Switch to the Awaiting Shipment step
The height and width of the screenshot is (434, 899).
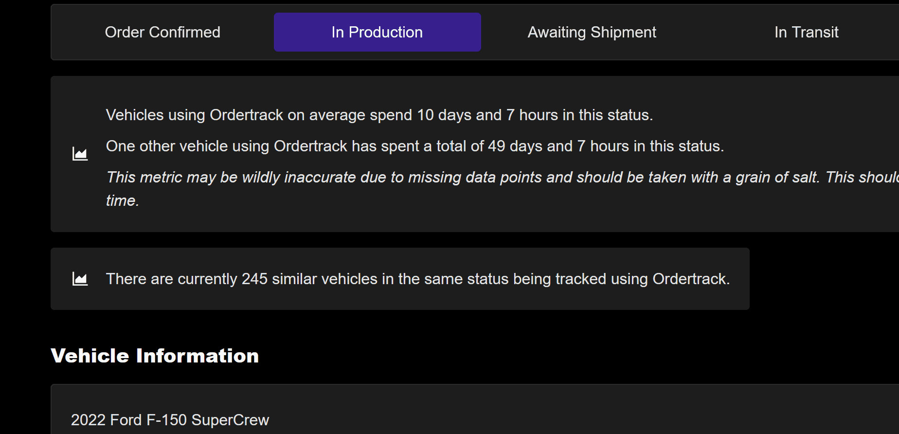click(x=592, y=32)
